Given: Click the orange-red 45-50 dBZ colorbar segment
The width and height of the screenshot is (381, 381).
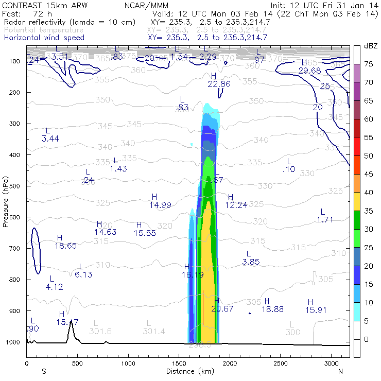Looking at the screenshot, I should pos(357,165).
